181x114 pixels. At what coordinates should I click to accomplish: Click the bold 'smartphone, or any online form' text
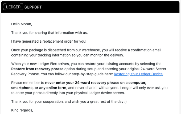tap(39, 88)
